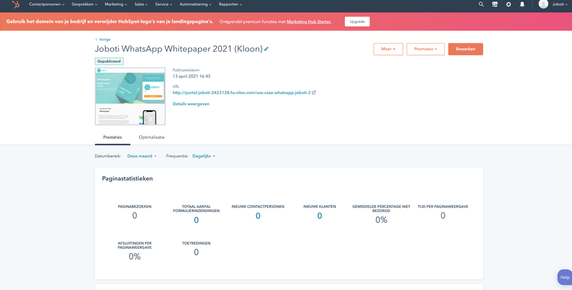The image size is (572, 290).
Task: Click the Upgrade button in banner
Action: pos(357,22)
